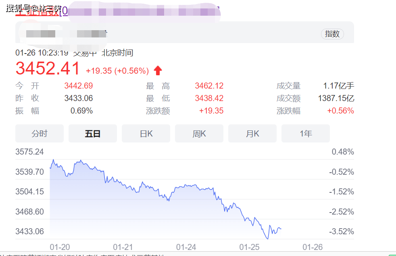
Task: Select the 01-21 date axis label
Action: point(123,246)
